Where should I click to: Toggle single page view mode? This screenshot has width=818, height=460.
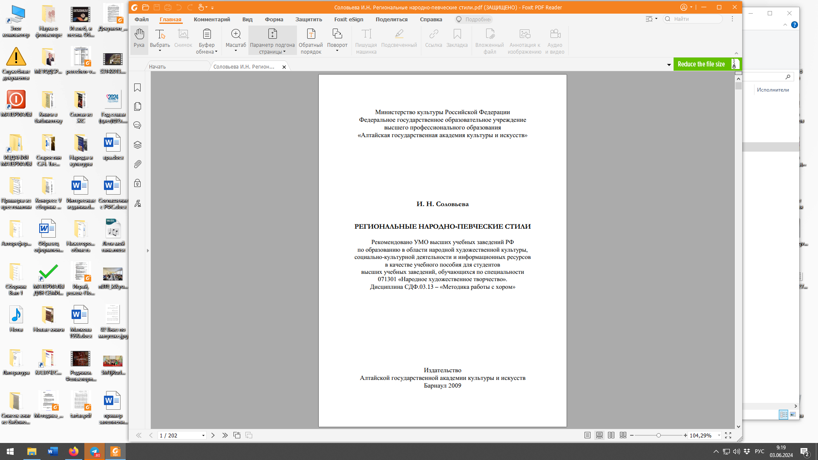tap(588, 435)
